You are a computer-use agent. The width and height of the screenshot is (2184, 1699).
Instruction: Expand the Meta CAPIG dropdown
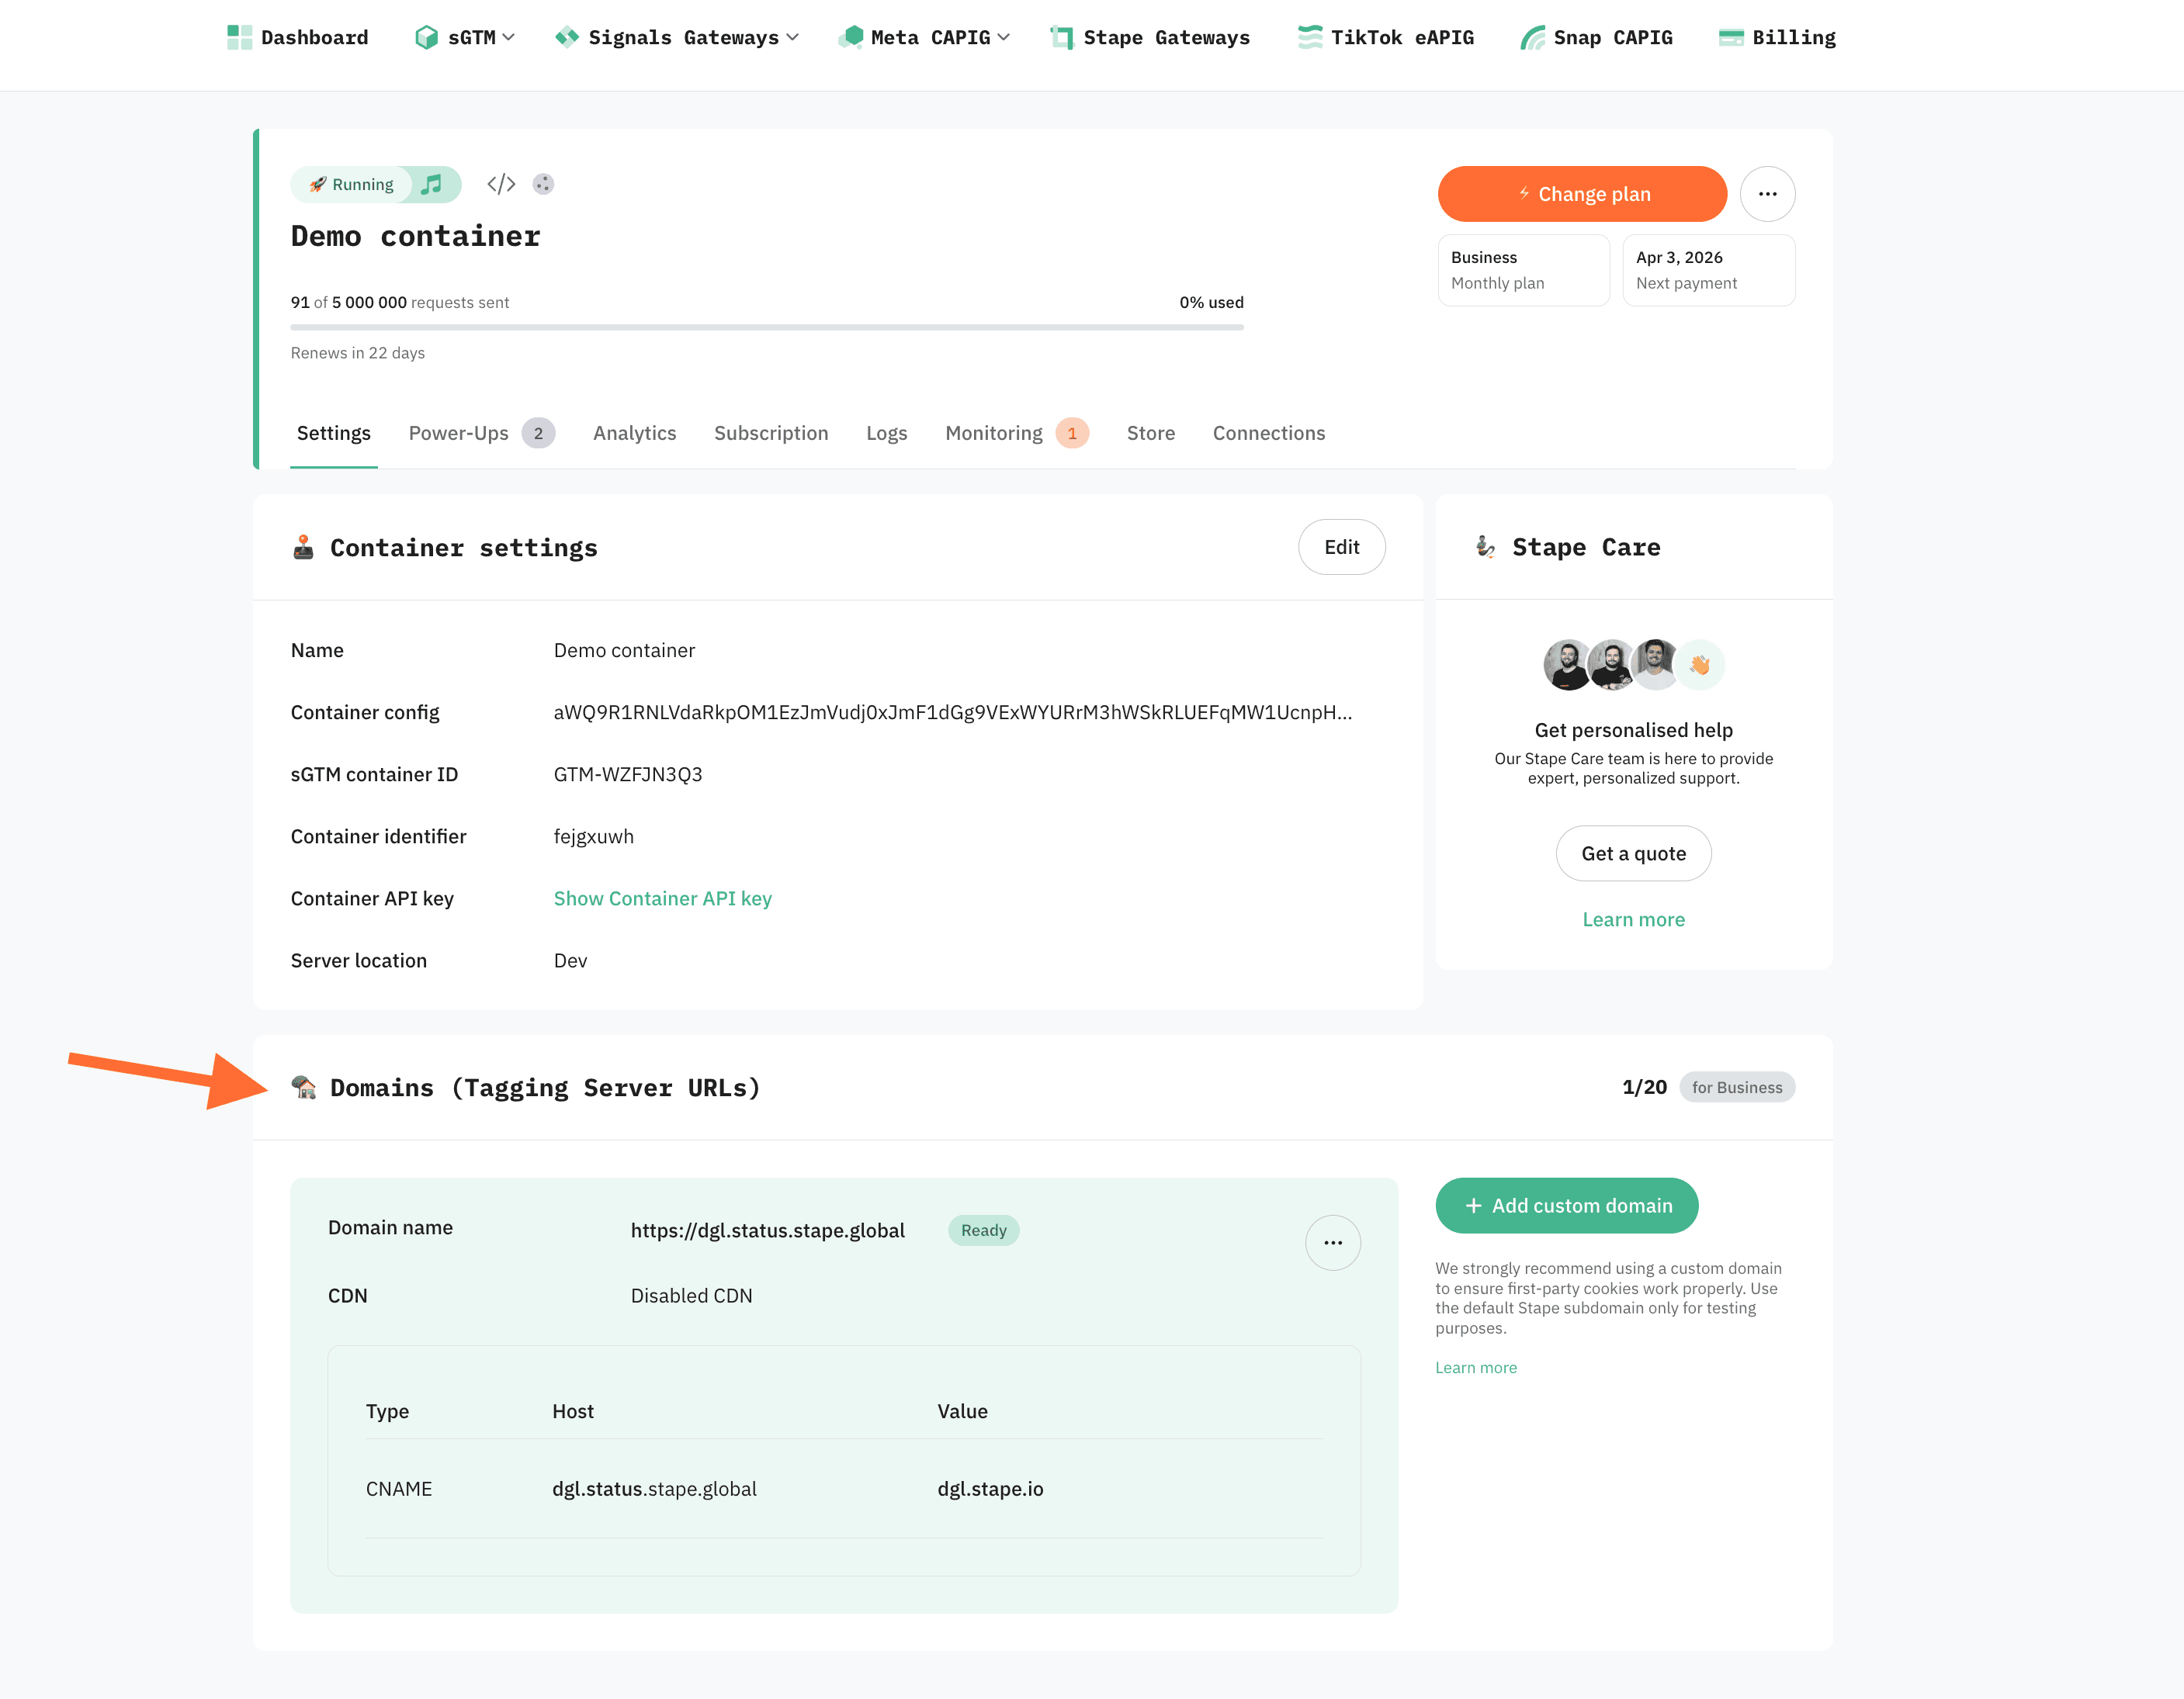pos(925,37)
